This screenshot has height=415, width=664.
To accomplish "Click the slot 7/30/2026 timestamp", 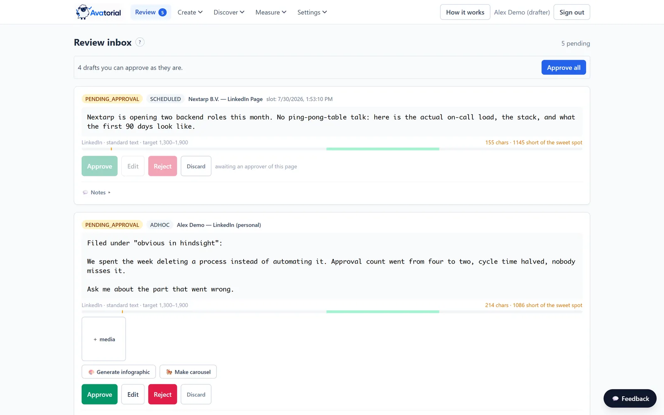I will click(299, 99).
